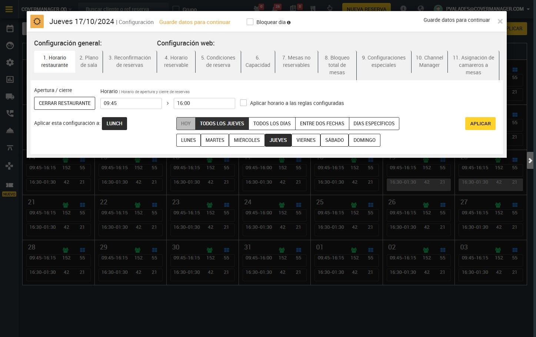Click the gear settings icon in sidebar

click(x=10, y=62)
